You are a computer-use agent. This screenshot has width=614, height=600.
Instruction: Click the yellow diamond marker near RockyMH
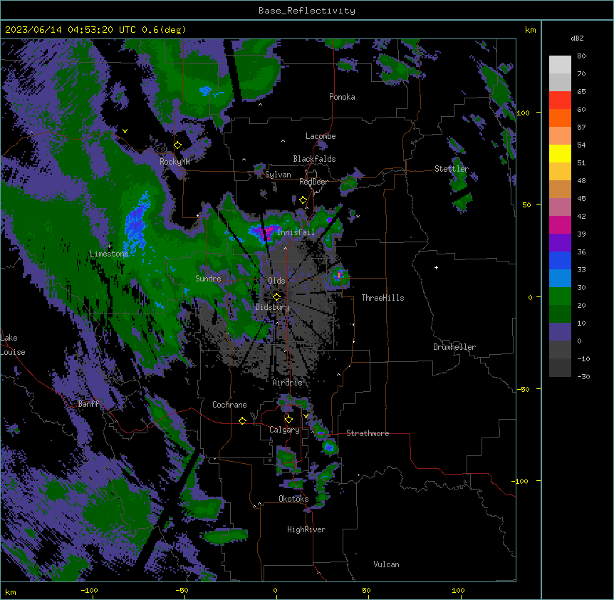(x=178, y=145)
